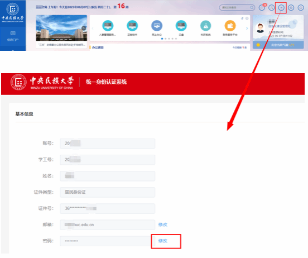Launch the 科研系统 flask icon
Screen dimensions: 308x258
[x=205, y=26]
